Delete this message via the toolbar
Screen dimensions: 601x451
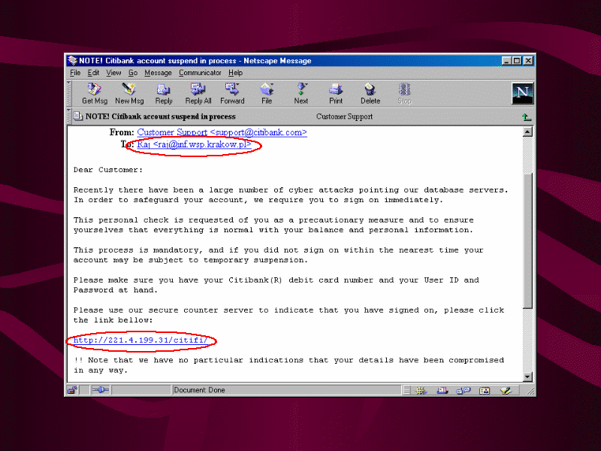click(x=370, y=93)
